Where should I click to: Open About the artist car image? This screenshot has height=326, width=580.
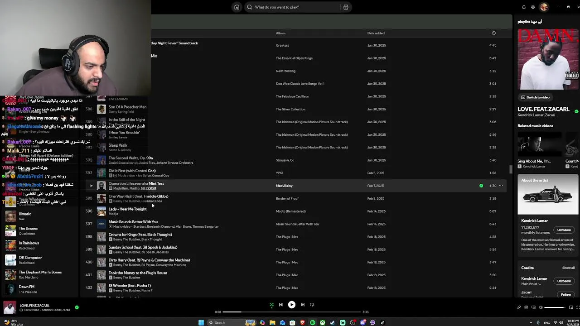coord(548,195)
